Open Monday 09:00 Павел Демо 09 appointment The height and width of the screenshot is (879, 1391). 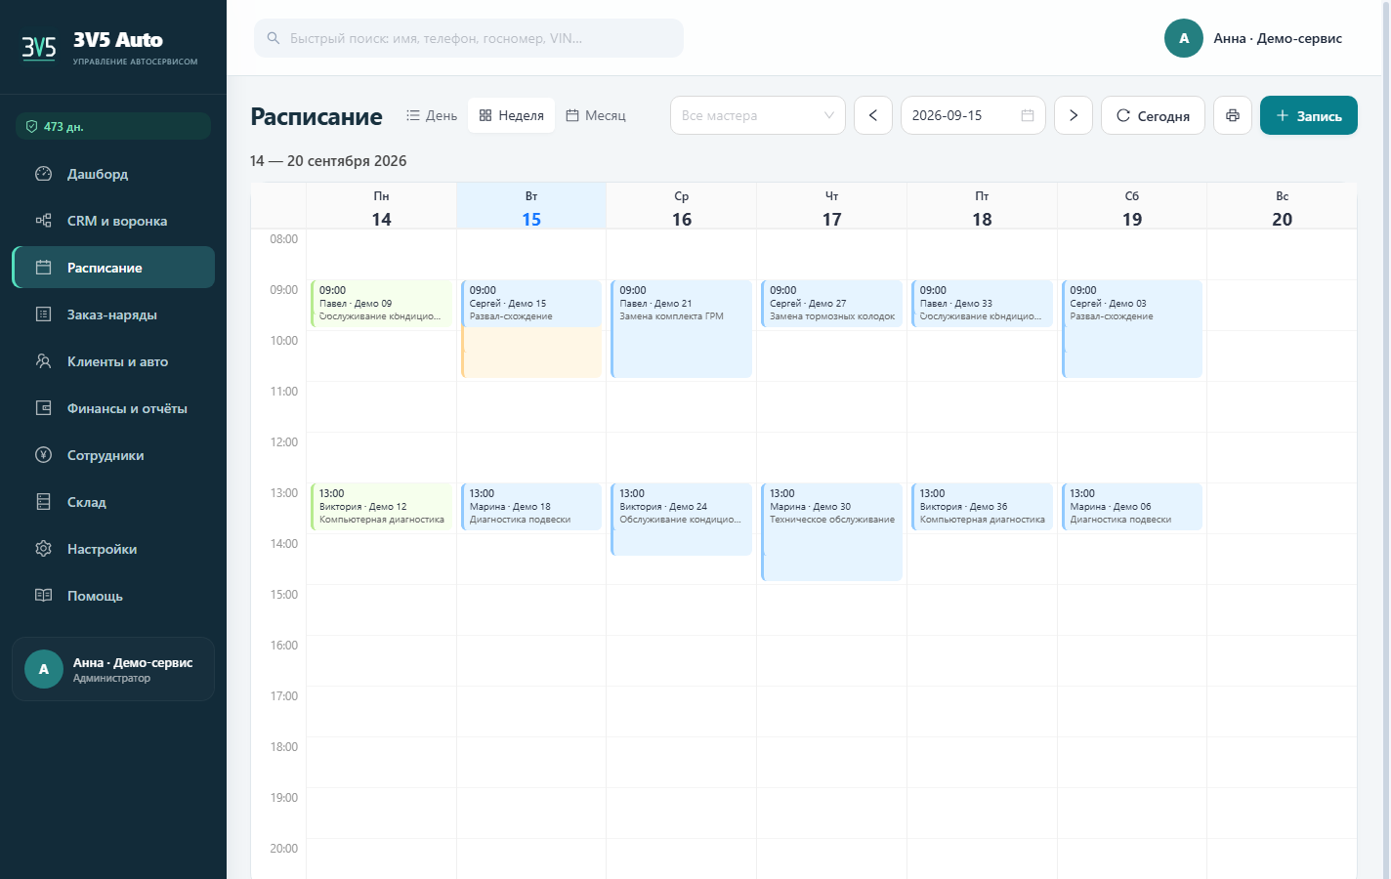click(x=382, y=303)
